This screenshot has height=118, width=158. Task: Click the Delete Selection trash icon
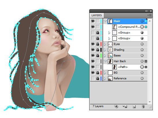(x=143, y=106)
